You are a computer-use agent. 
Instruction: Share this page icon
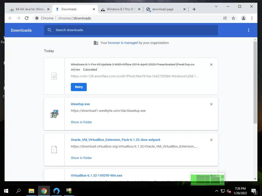pos(225,18)
